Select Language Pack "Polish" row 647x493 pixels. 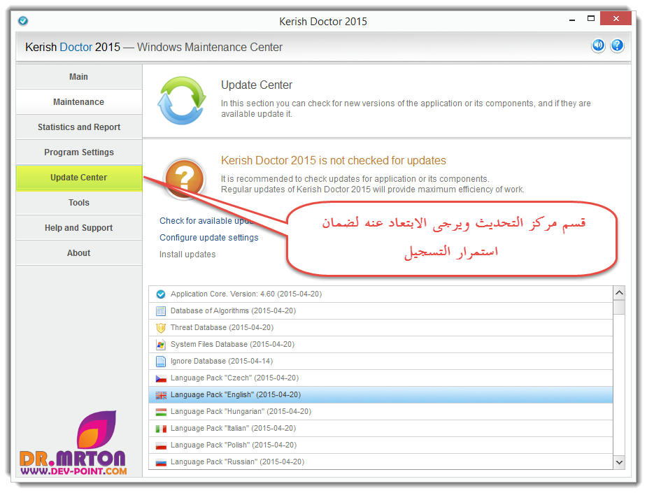pyautogui.click(x=381, y=445)
